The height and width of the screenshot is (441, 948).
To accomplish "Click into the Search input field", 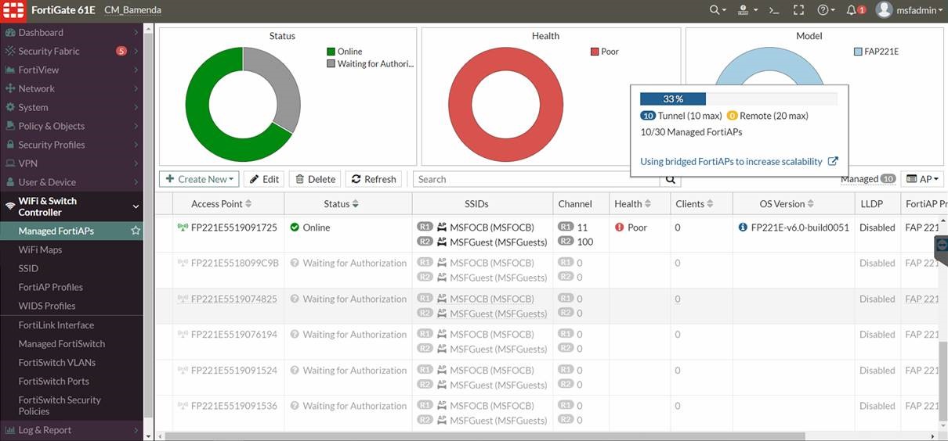I will pos(537,179).
